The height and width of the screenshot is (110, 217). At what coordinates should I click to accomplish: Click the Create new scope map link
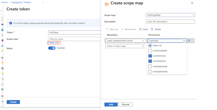(x=54, y=43)
